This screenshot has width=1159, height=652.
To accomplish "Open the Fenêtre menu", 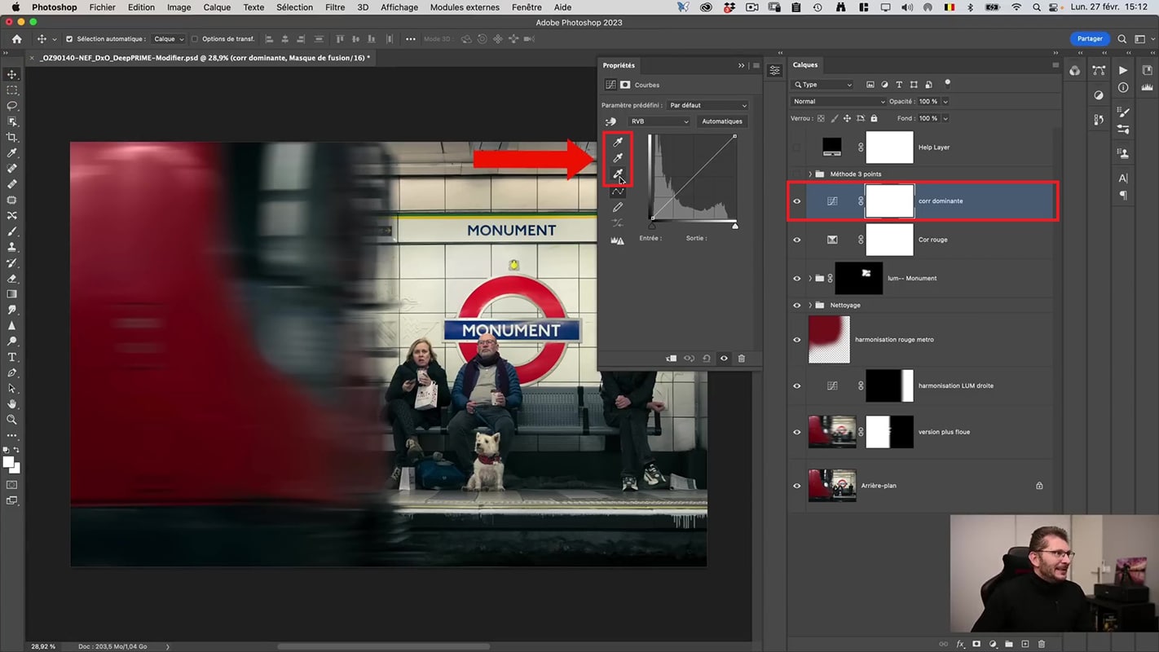I will coord(527,7).
